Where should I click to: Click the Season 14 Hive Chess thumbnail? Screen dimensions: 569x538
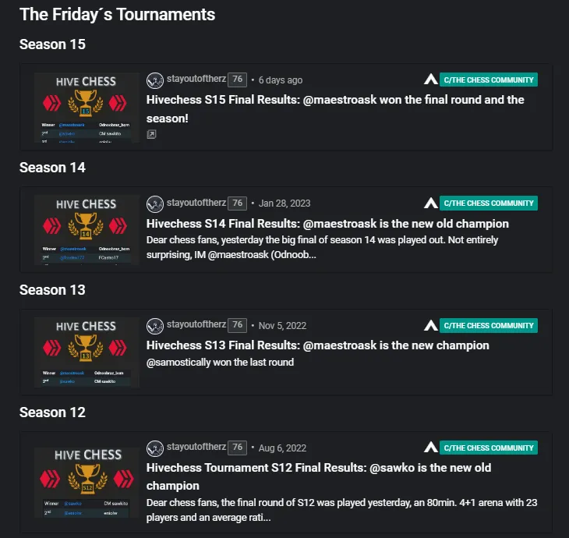87,230
